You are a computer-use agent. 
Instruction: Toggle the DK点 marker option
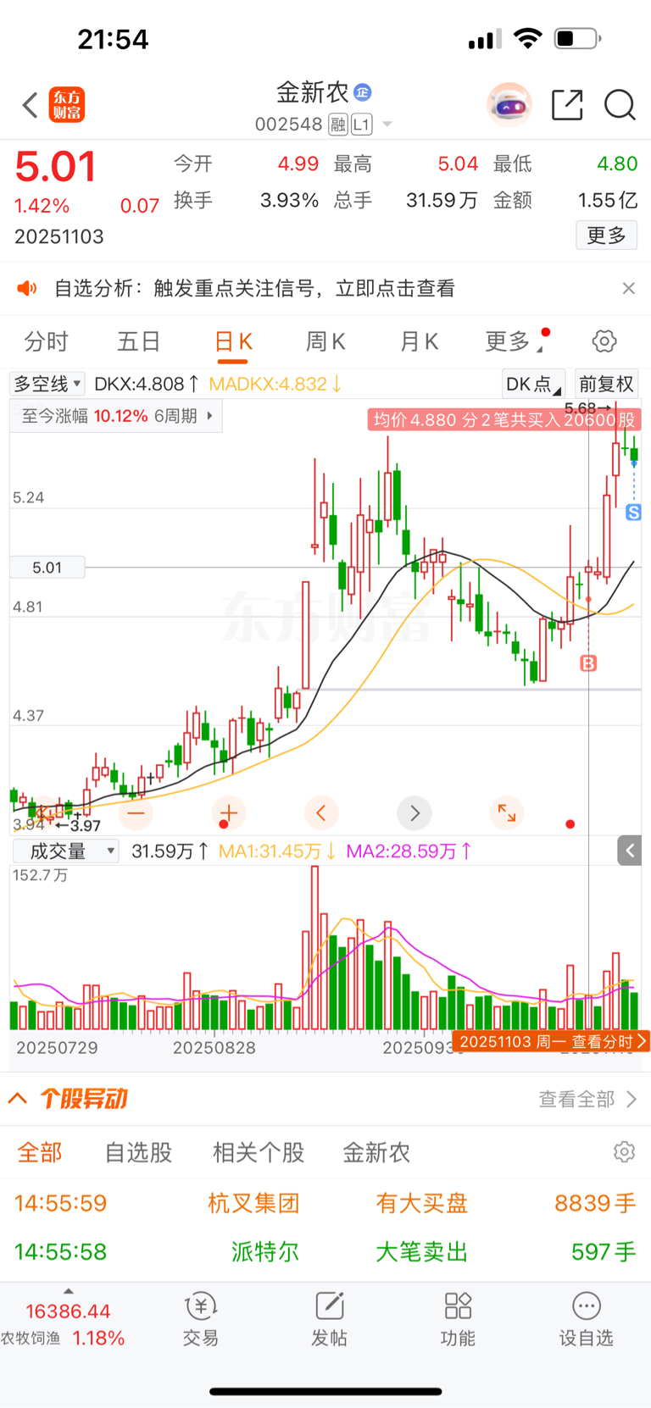pos(533,384)
